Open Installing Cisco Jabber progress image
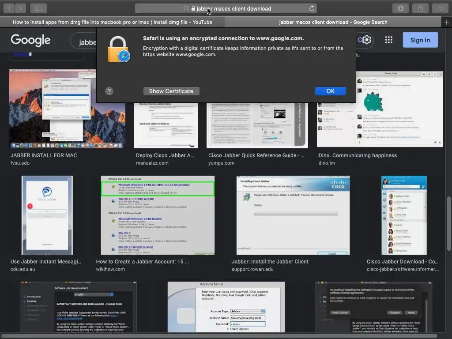The image size is (452, 339). point(293,215)
